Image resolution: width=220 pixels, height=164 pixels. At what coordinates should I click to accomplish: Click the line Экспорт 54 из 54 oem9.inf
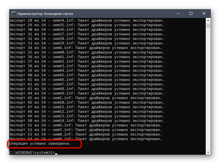pos(85,139)
